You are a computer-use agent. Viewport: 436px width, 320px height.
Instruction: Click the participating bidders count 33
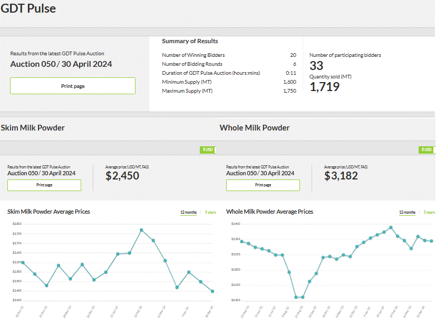(x=316, y=66)
